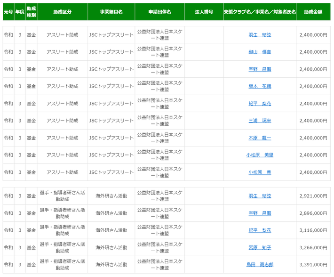The image size is (334, 277).
Task: Click 令和 in the 坂本 花織 row
Action: tap(8, 86)
